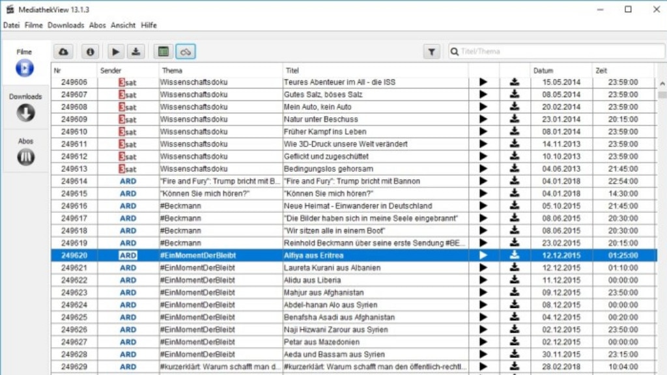The image size is (667, 375).
Task: Download row 249615 'Können Sie mich hören?'
Action: [515, 193]
